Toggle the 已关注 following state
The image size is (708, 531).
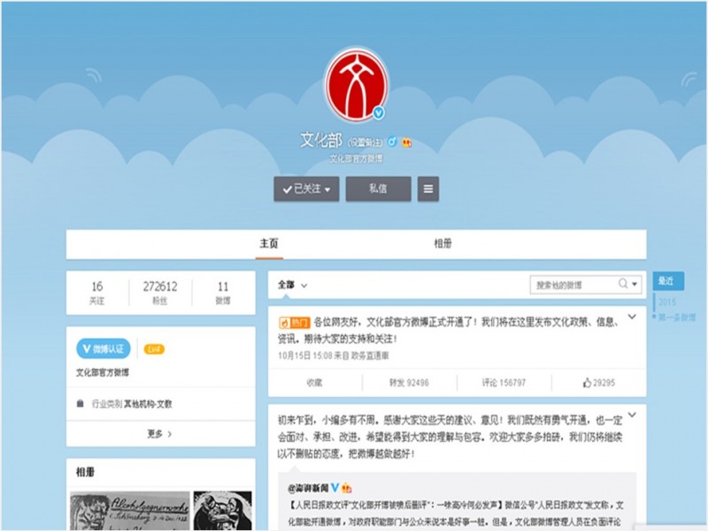[305, 189]
